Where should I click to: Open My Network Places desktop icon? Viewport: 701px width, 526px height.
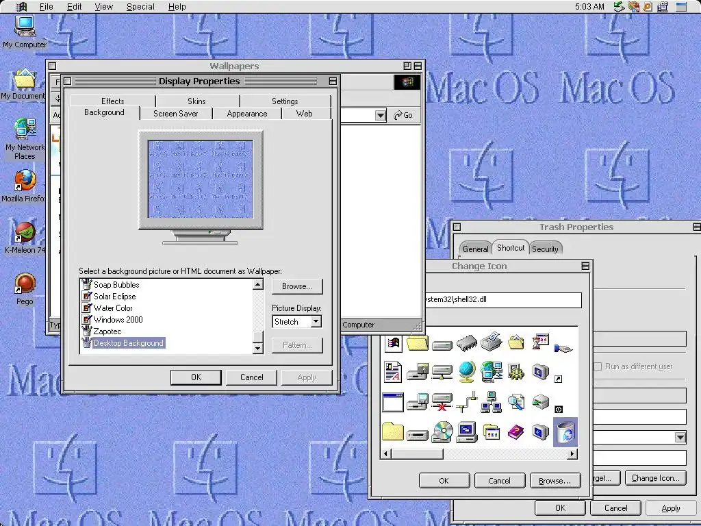pos(25,138)
